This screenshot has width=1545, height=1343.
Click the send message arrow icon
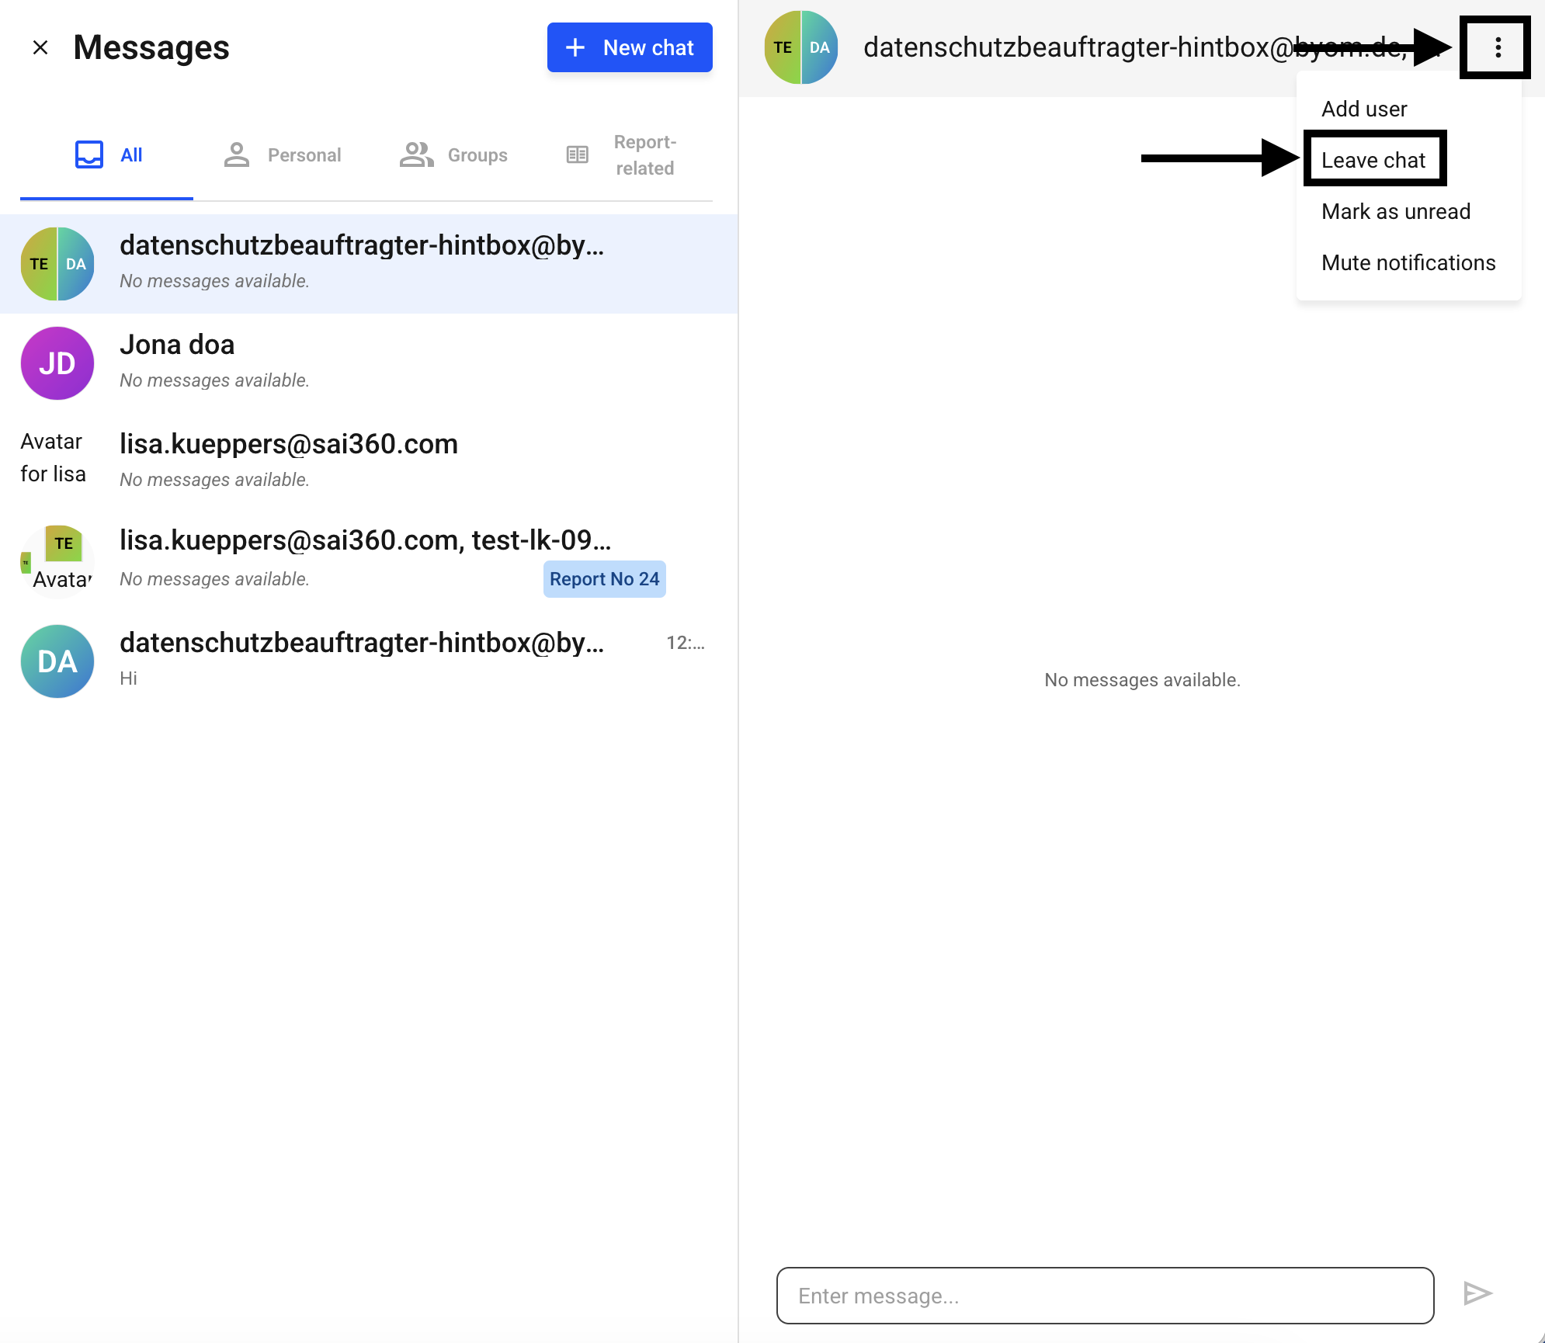[x=1477, y=1293]
